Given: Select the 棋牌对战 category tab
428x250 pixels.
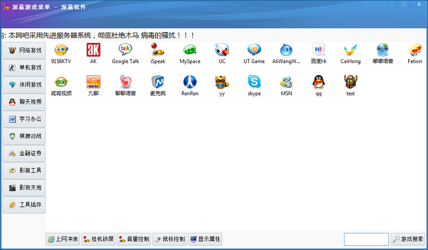Looking at the screenshot, I should click(x=24, y=137).
